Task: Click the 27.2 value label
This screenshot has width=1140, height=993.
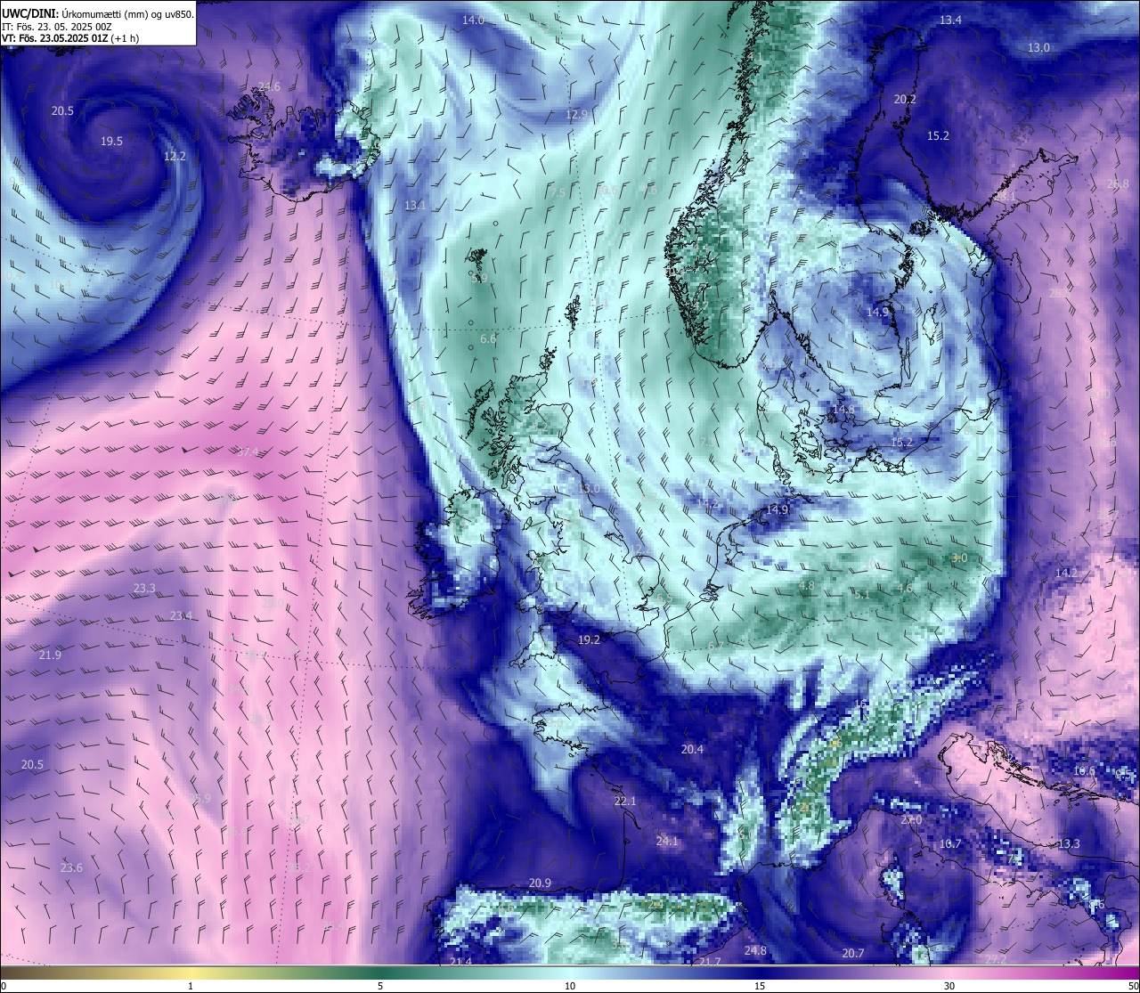Action: click(x=996, y=959)
